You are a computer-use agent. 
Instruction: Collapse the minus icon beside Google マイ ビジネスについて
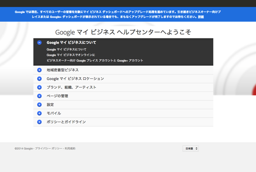pyautogui.click(x=39, y=43)
